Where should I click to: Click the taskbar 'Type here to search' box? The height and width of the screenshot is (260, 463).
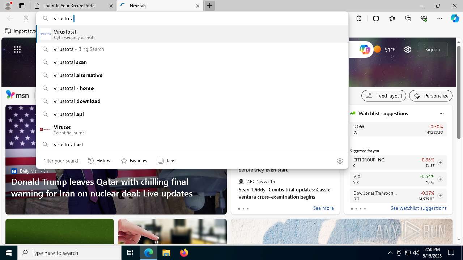69,253
